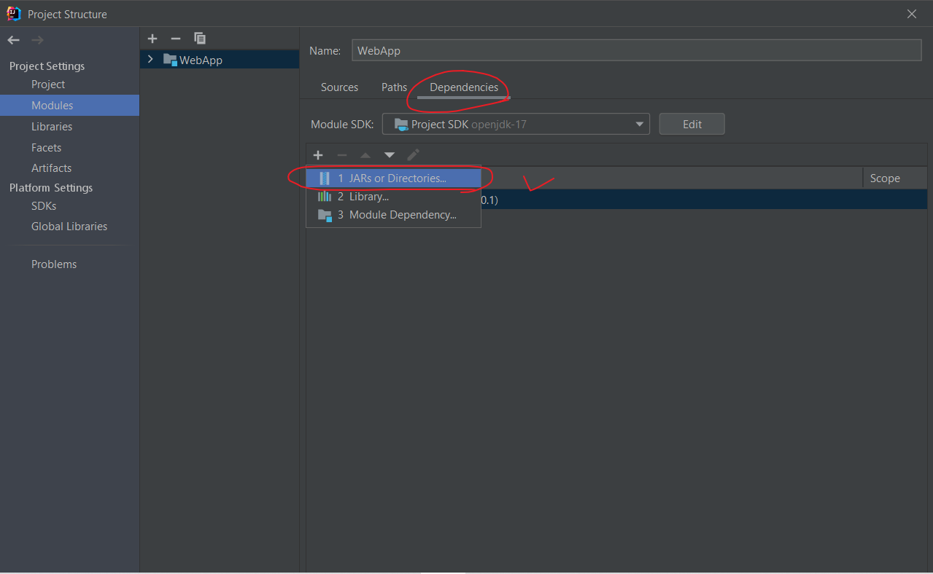Click the WebApp module folder icon

(170, 60)
